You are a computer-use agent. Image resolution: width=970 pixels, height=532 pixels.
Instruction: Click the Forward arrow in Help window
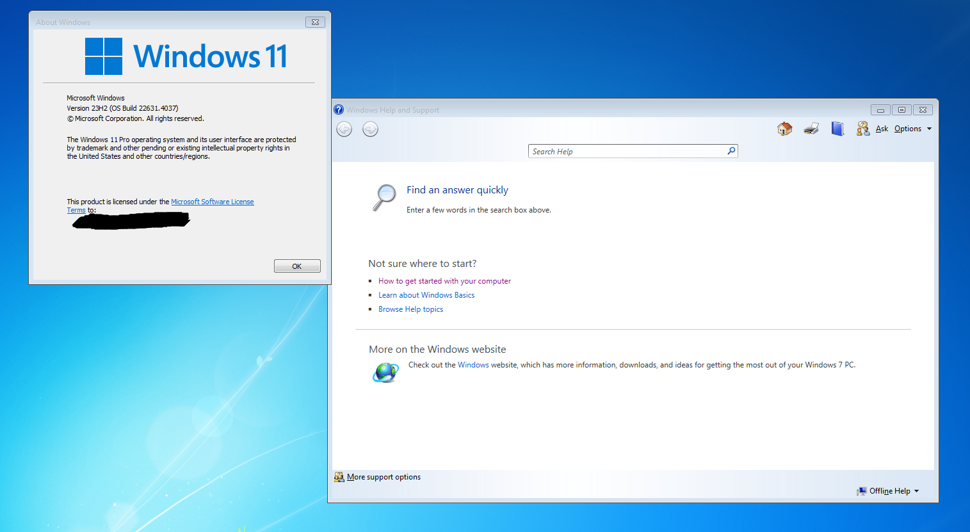[370, 129]
